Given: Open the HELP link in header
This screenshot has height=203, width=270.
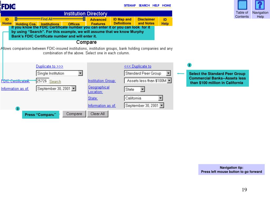Looking at the screenshot, I should tap(156, 6).
